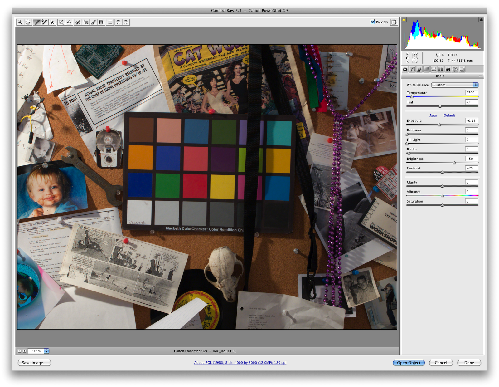
Task: Click the Blacks slider handle
Action: coord(409,153)
